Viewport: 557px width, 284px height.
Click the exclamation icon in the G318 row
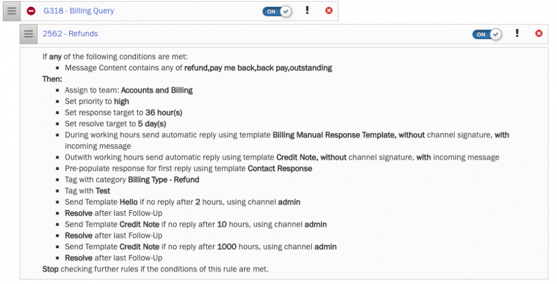tap(307, 10)
